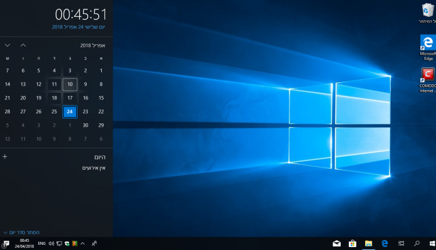Select April 13 in the calendar
Image resolution: width=436 pixels, height=250 pixels.
[x=23, y=84]
